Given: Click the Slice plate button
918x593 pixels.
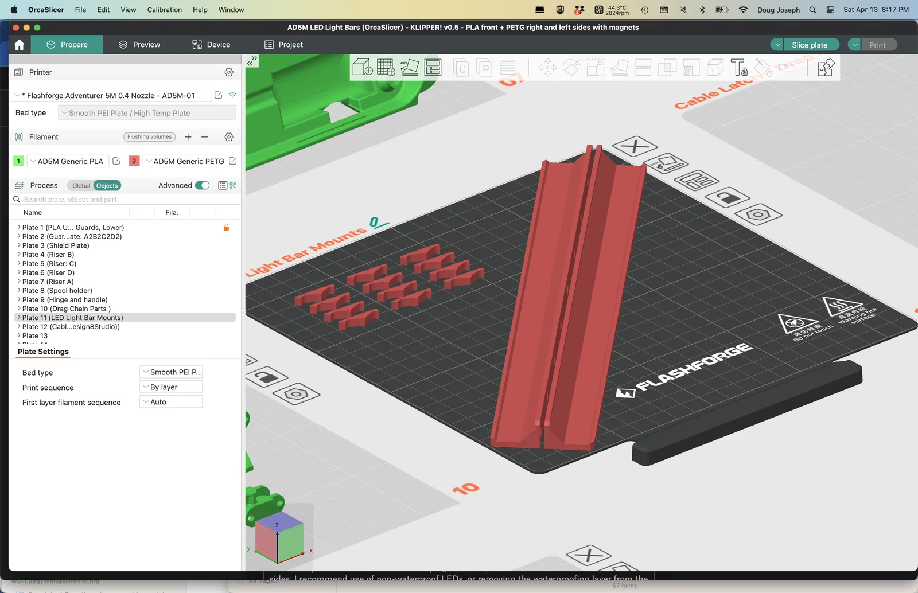Looking at the screenshot, I should [810, 45].
